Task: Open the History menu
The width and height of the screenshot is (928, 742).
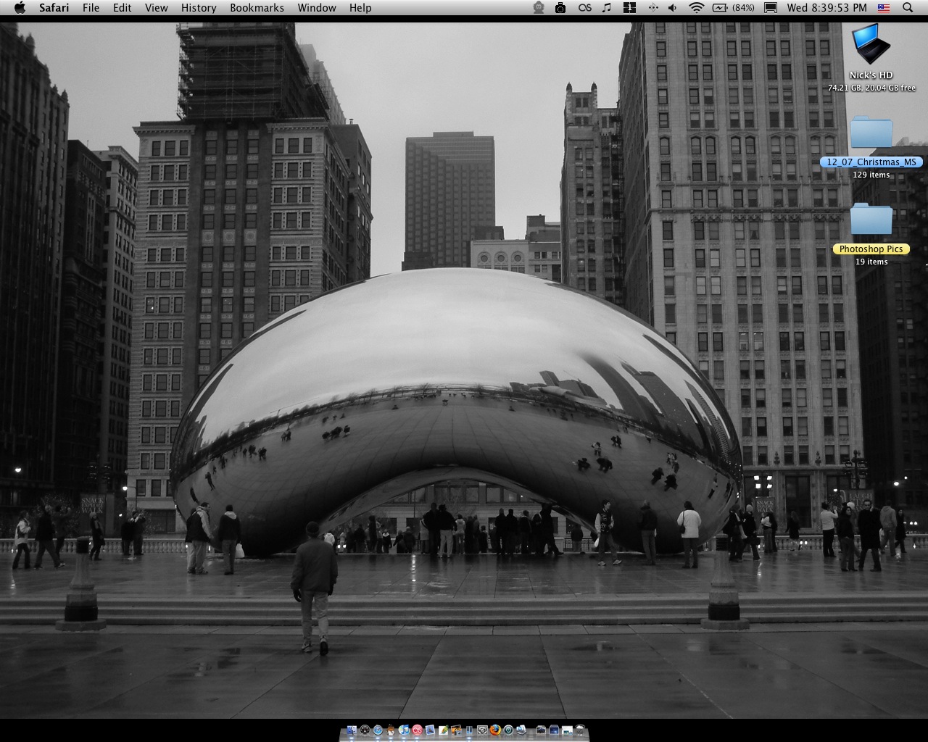Action: 199,7
